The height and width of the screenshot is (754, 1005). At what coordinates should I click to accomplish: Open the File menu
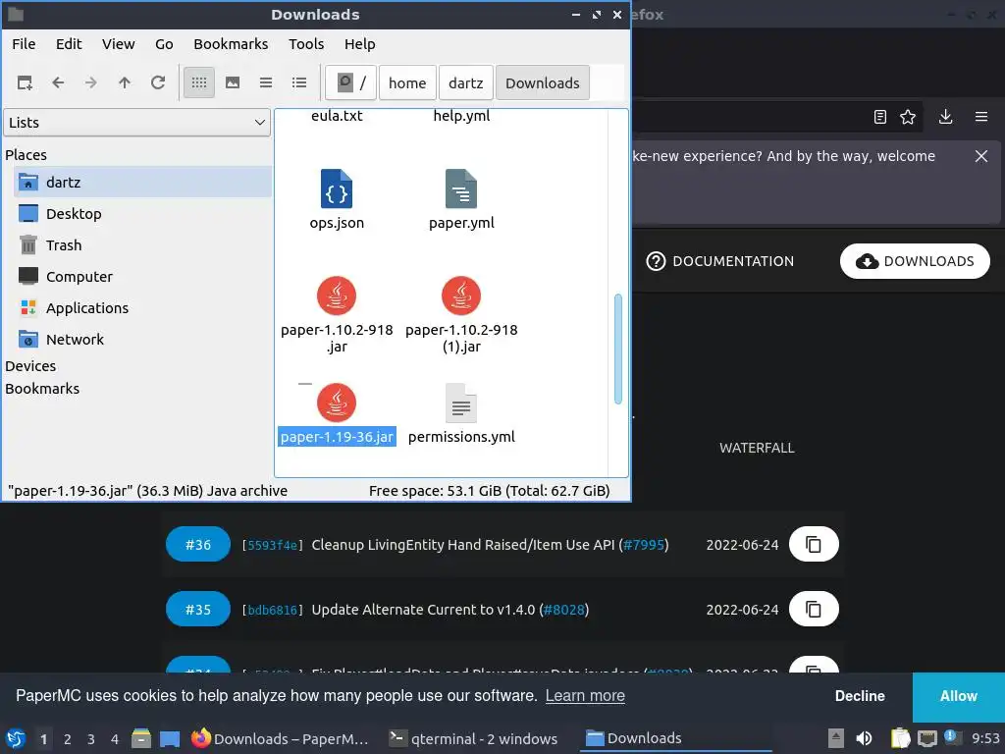pos(24,44)
